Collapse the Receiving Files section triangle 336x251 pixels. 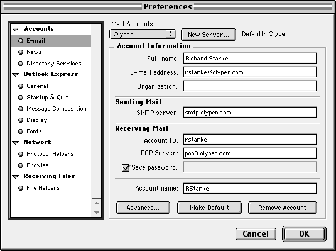coord(16,177)
